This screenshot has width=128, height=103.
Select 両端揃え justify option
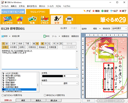(x=42, y=47)
